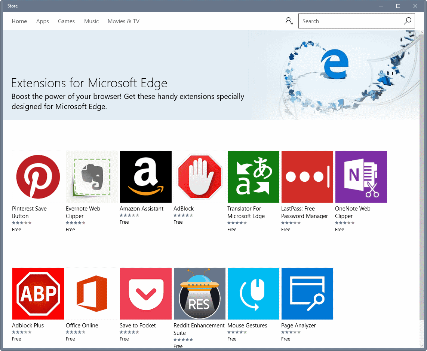Open the Page Analyzer icon
Image resolution: width=427 pixels, height=351 pixels.
307,293
